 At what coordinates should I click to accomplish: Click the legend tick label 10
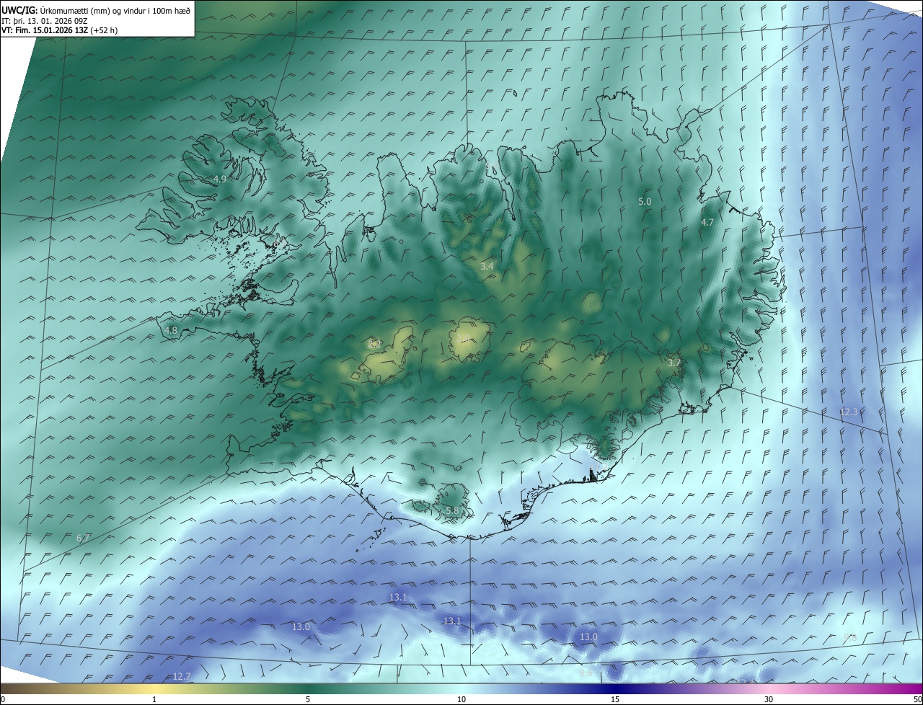461,700
